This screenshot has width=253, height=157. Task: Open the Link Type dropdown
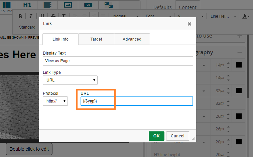(70, 80)
